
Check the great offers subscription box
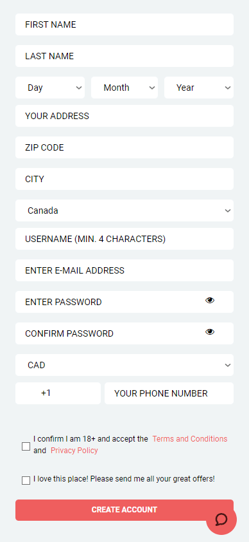(x=26, y=480)
